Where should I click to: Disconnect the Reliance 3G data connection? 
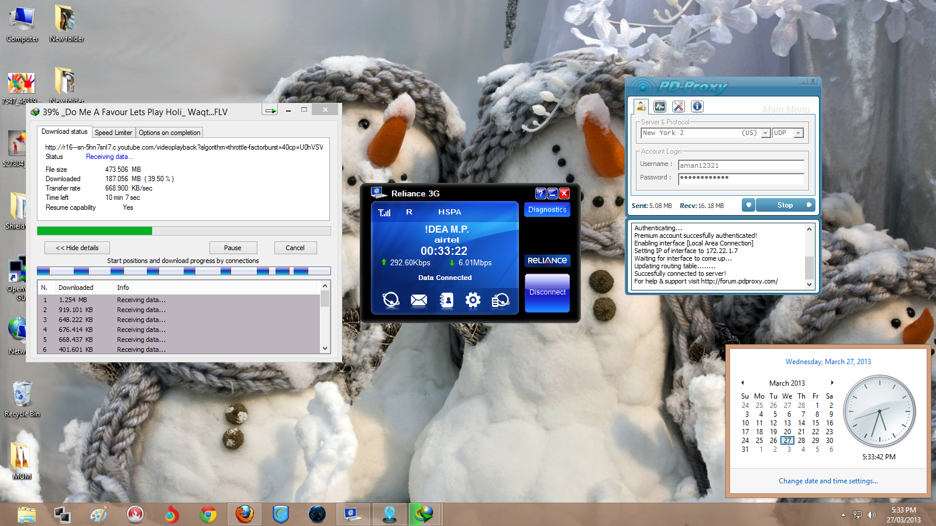[x=548, y=293]
